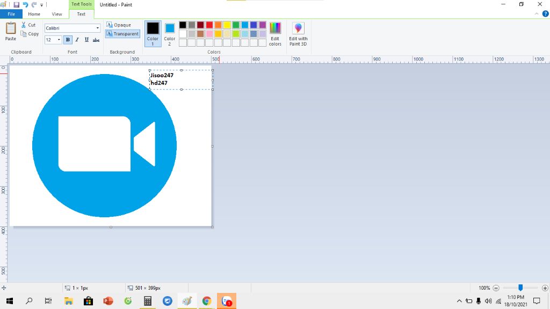
Task: Open File Explorer from taskbar
Action: pyautogui.click(x=68, y=301)
